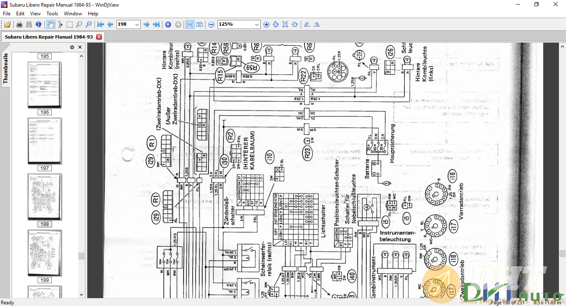Open the View menu
566x306 pixels.
[36, 14]
